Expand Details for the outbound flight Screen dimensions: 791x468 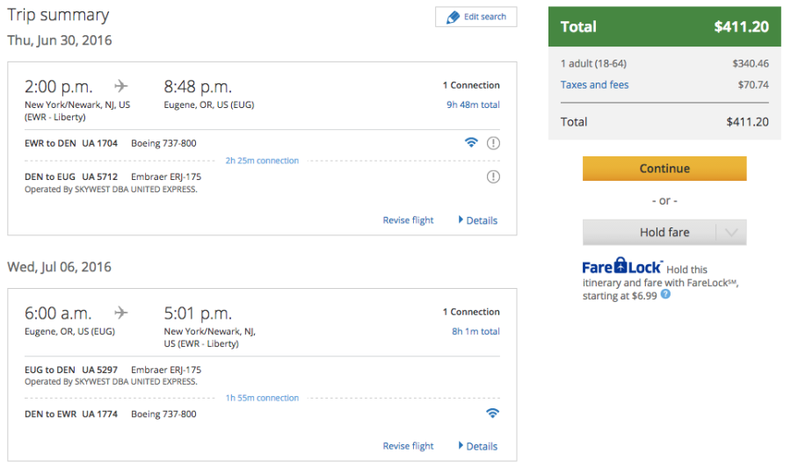(x=478, y=220)
